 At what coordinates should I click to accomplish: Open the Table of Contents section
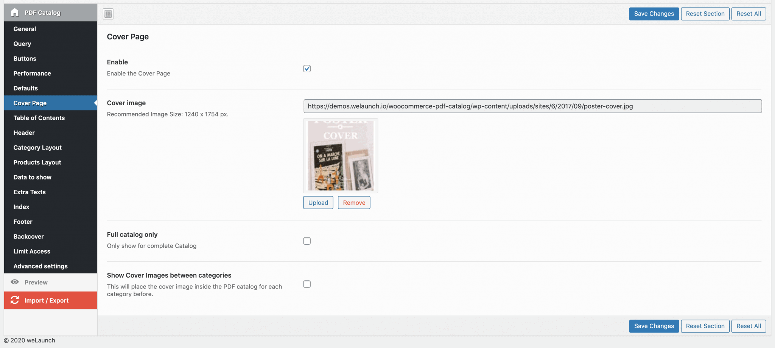coord(39,118)
